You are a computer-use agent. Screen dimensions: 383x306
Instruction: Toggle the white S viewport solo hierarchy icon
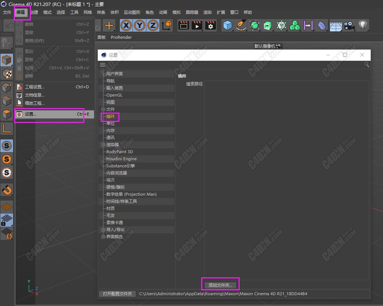click(x=7, y=173)
